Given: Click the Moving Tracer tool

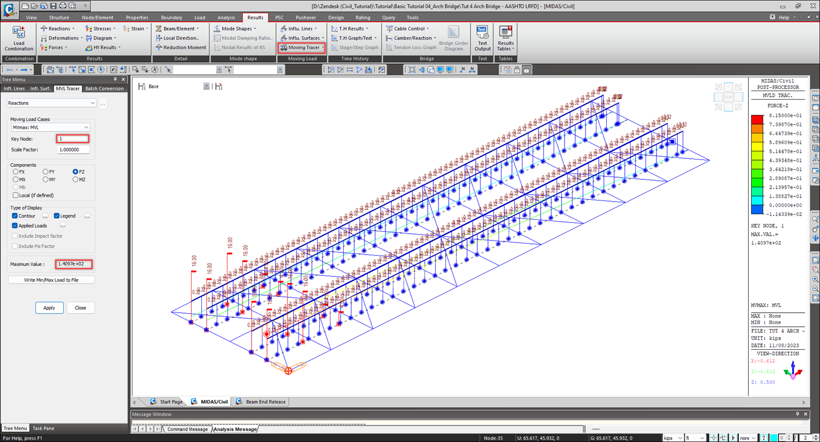Looking at the screenshot, I should tap(302, 48).
